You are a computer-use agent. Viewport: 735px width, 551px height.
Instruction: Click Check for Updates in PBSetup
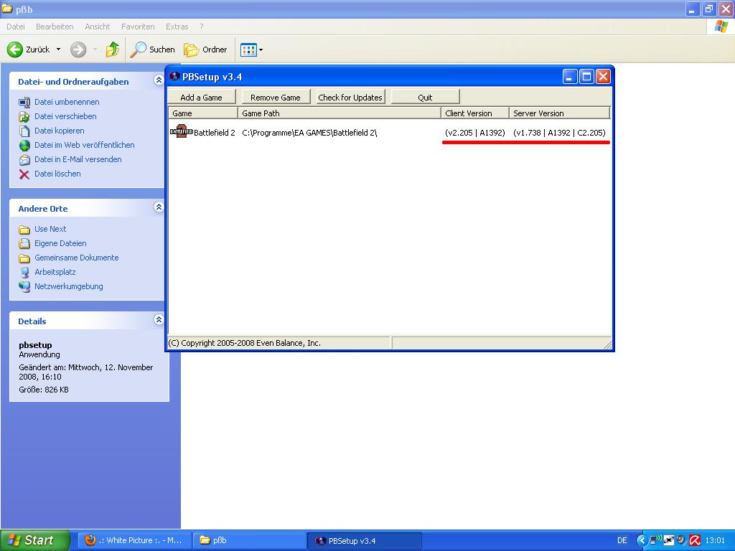pyautogui.click(x=350, y=97)
